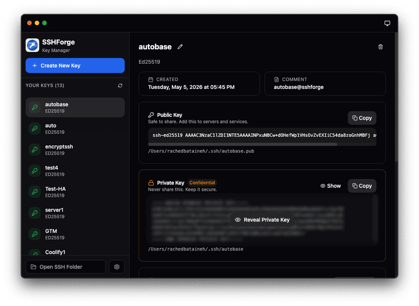Select the GTM key
This screenshot has height=306, width=419.
75,234
